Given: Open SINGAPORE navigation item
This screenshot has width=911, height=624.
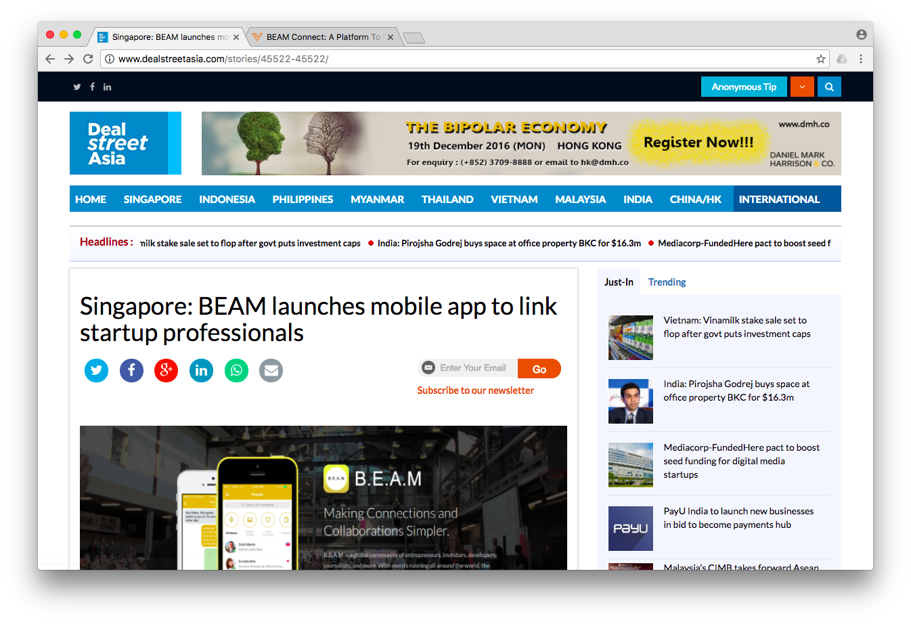Looking at the screenshot, I should click(152, 199).
